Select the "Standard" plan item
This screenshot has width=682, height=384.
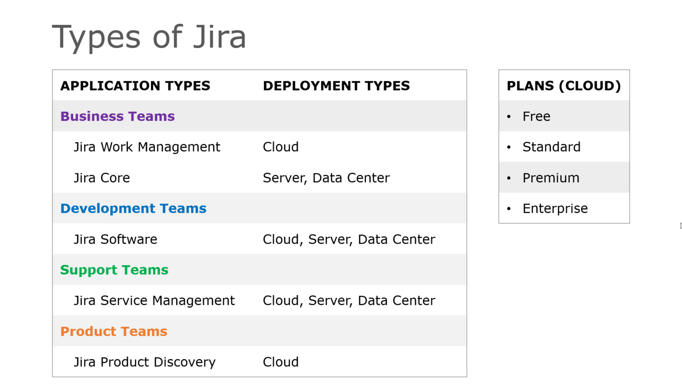coord(551,147)
